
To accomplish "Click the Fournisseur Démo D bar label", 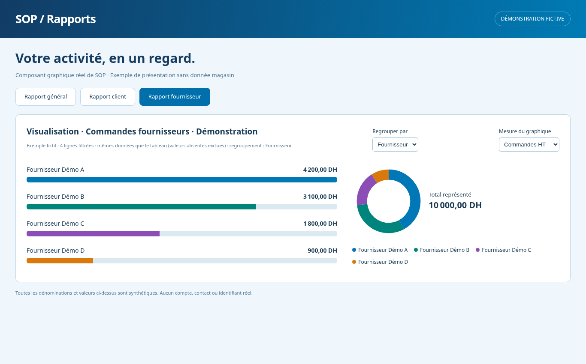I will pos(56,251).
